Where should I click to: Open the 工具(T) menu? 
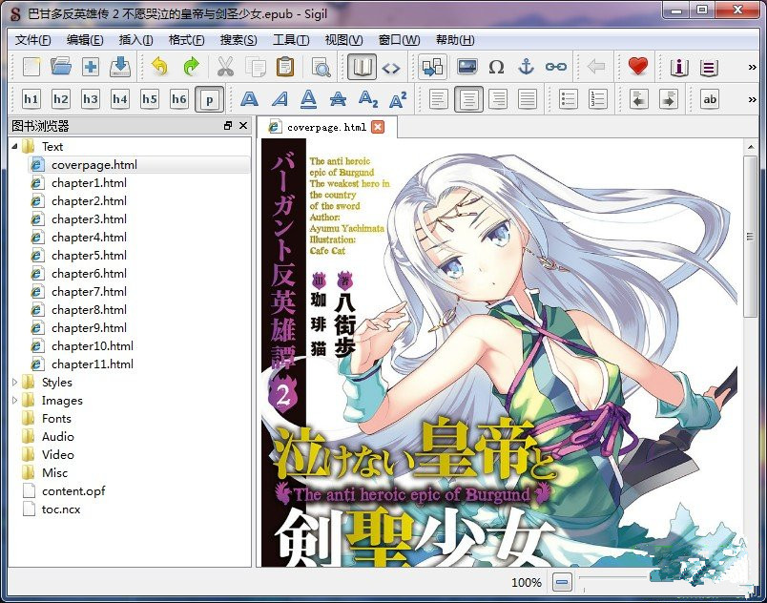click(290, 40)
